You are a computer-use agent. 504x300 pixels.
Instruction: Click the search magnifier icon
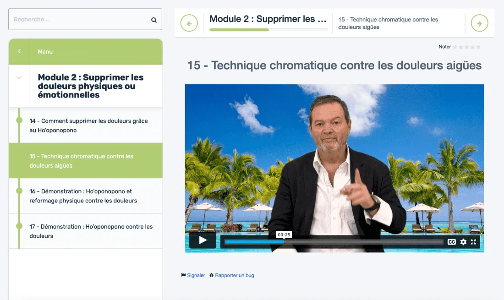pos(154,20)
